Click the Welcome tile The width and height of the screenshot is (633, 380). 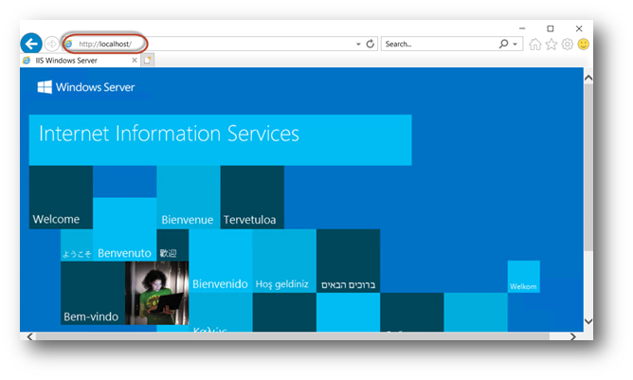(61, 198)
